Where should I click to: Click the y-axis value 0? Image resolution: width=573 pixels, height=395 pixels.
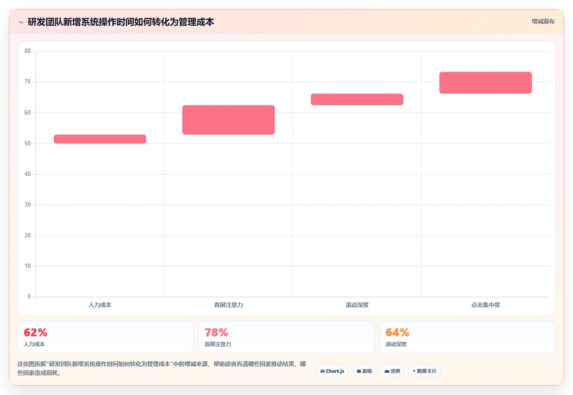click(29, 297)
